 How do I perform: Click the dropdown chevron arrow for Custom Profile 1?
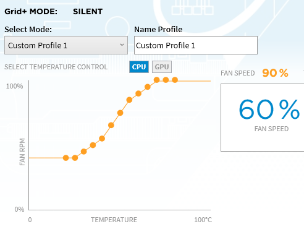pos(122,45)
